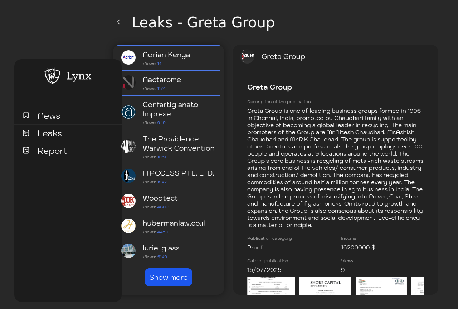This screenshot has height=309, width=458.
Task: Click the Leaks - Greta Group page title
Action: point(203,22)
